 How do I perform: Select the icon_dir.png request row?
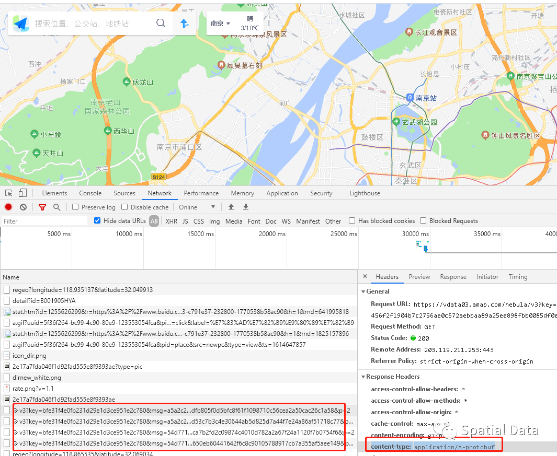tap(179, 356)
